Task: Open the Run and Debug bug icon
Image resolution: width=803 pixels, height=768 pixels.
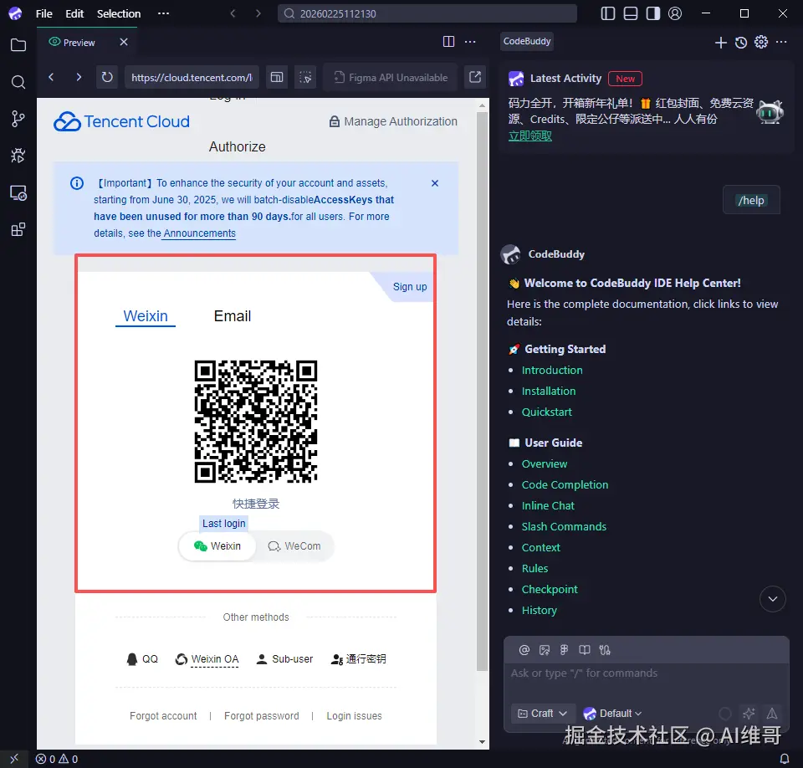Action: pyautogui.click(x=18, y=156)
